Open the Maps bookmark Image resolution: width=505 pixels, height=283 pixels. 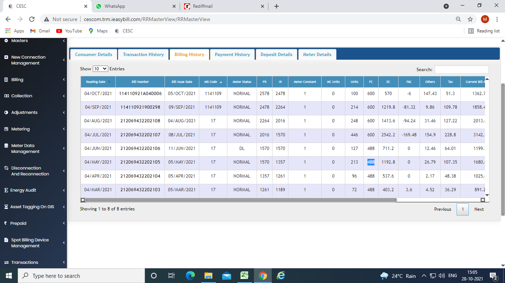click(98, 31)
